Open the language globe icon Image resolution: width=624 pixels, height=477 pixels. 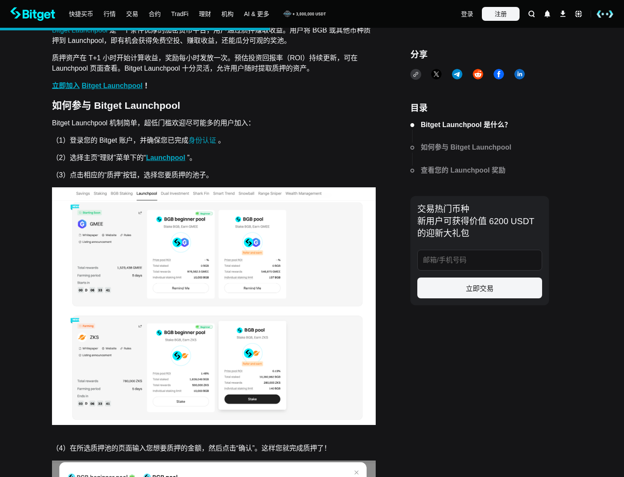[578, 14]
